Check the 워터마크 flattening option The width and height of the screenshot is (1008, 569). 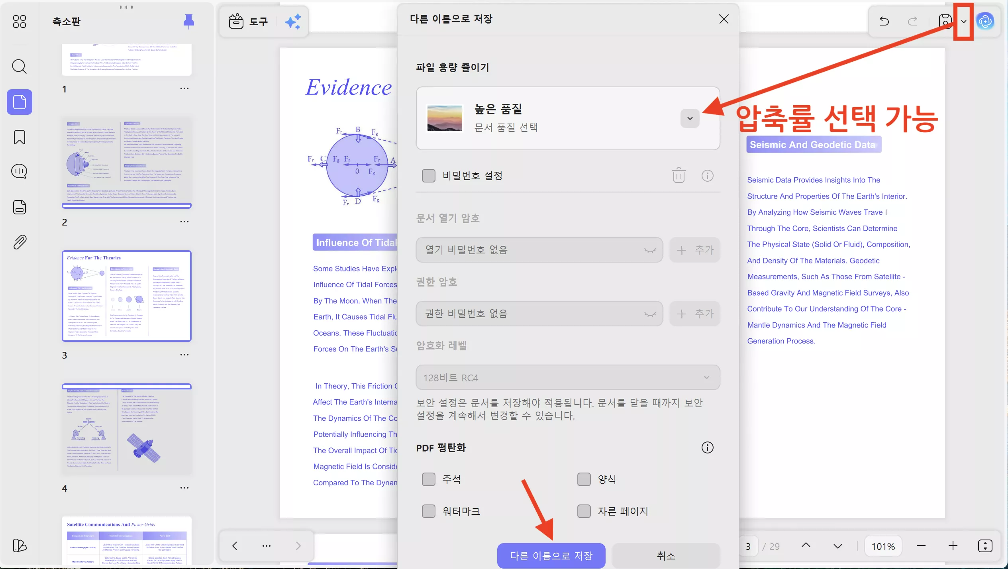(x=428, y=511)
